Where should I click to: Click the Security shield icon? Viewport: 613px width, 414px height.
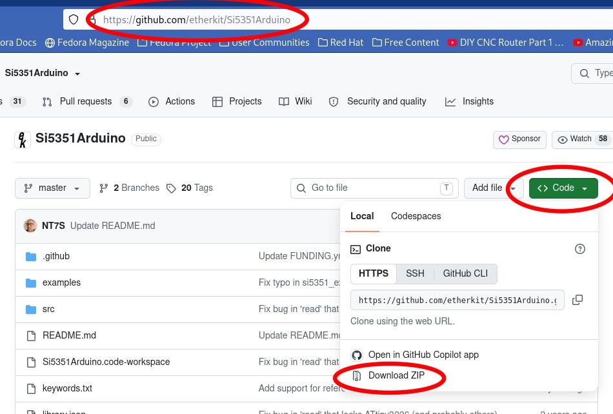(x=334, y=102)
